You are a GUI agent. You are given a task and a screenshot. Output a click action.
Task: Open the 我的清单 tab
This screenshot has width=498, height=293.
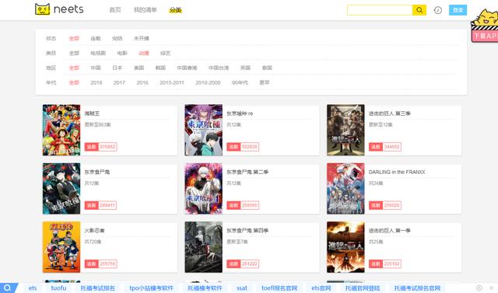point(146,10)
